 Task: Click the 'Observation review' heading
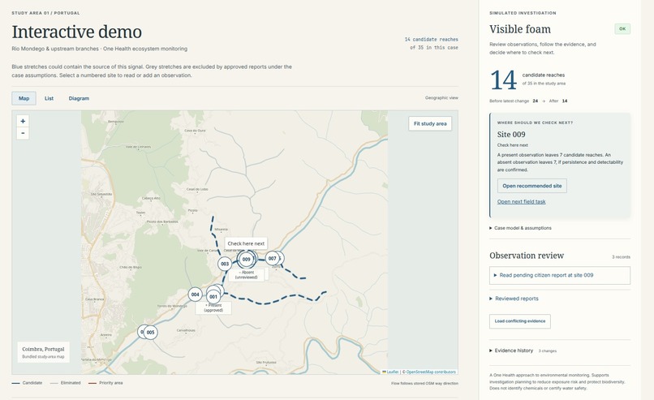click(x=527, y=256)
